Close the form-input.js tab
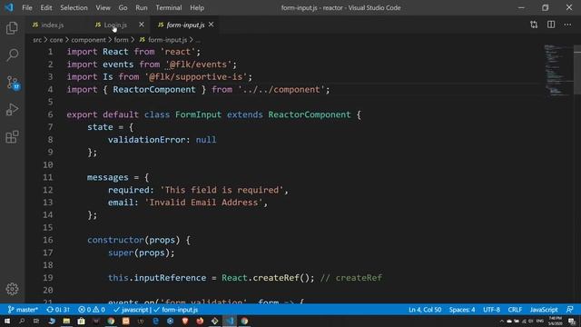This screenshot has width=581, height=327. point(211,25)
